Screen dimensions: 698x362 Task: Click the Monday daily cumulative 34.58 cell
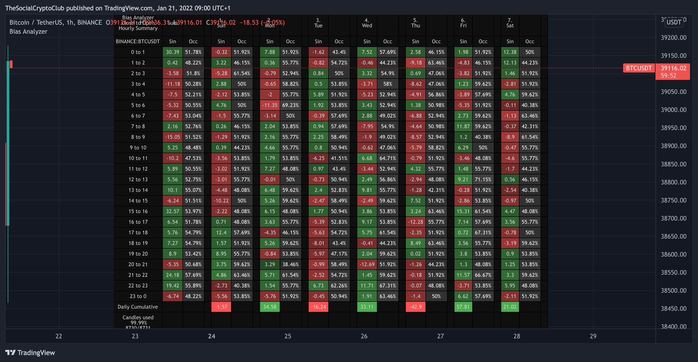[270, 307]
